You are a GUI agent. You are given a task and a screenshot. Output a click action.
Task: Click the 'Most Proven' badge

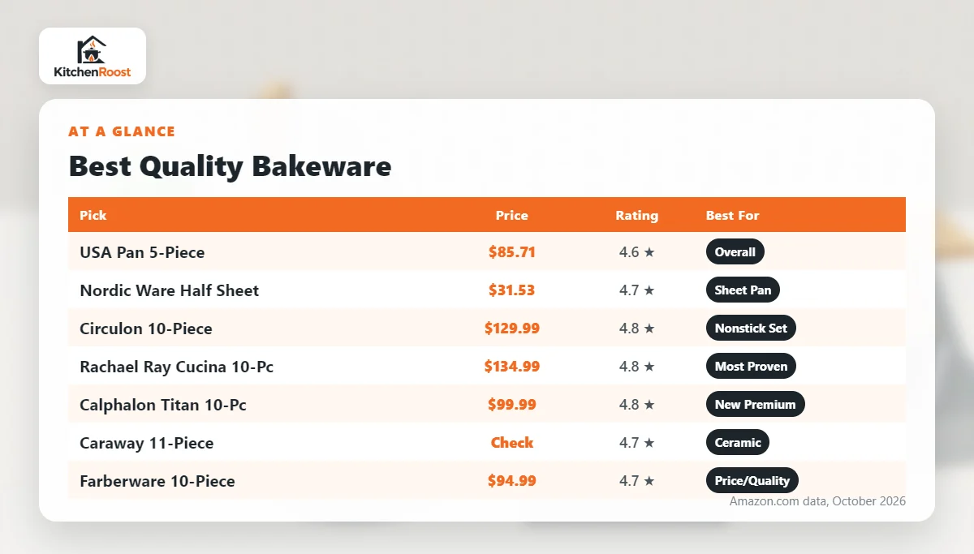pyautogui.click(x=752, y=367)
